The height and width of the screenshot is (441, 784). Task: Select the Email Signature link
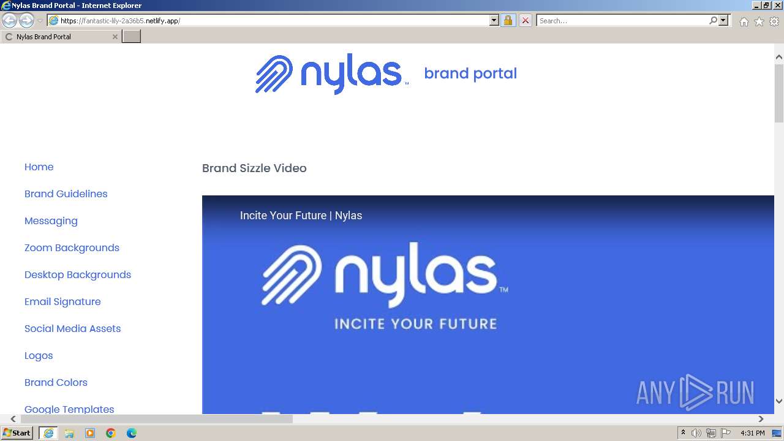(x=62, y=302)
